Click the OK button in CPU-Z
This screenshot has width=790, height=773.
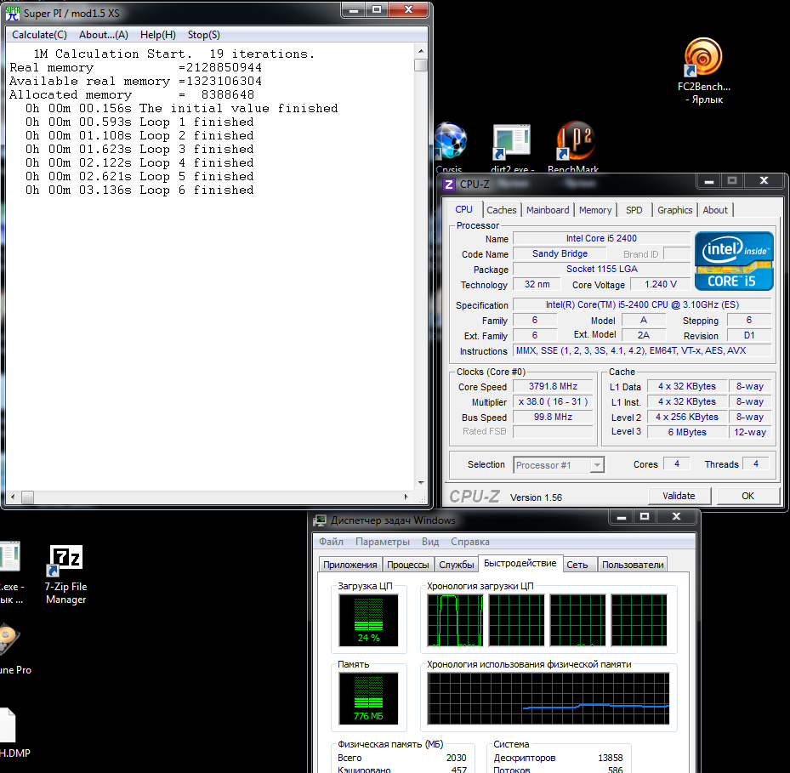pos(747,496)
